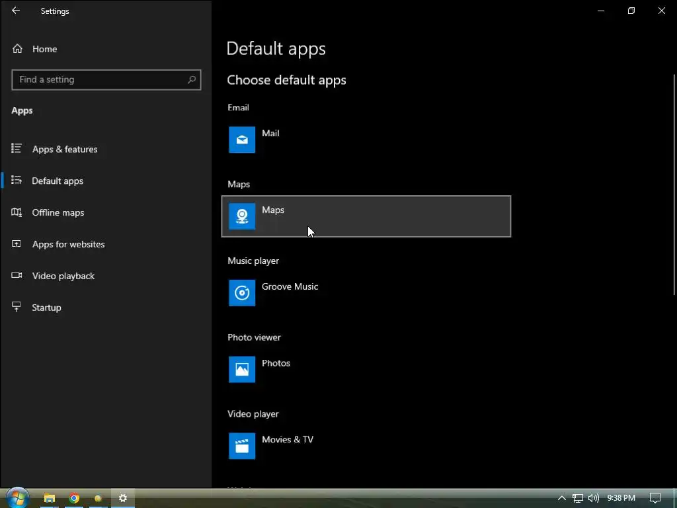Change default video player Movies & TV
677x508 pixels.
click(366, 446)
